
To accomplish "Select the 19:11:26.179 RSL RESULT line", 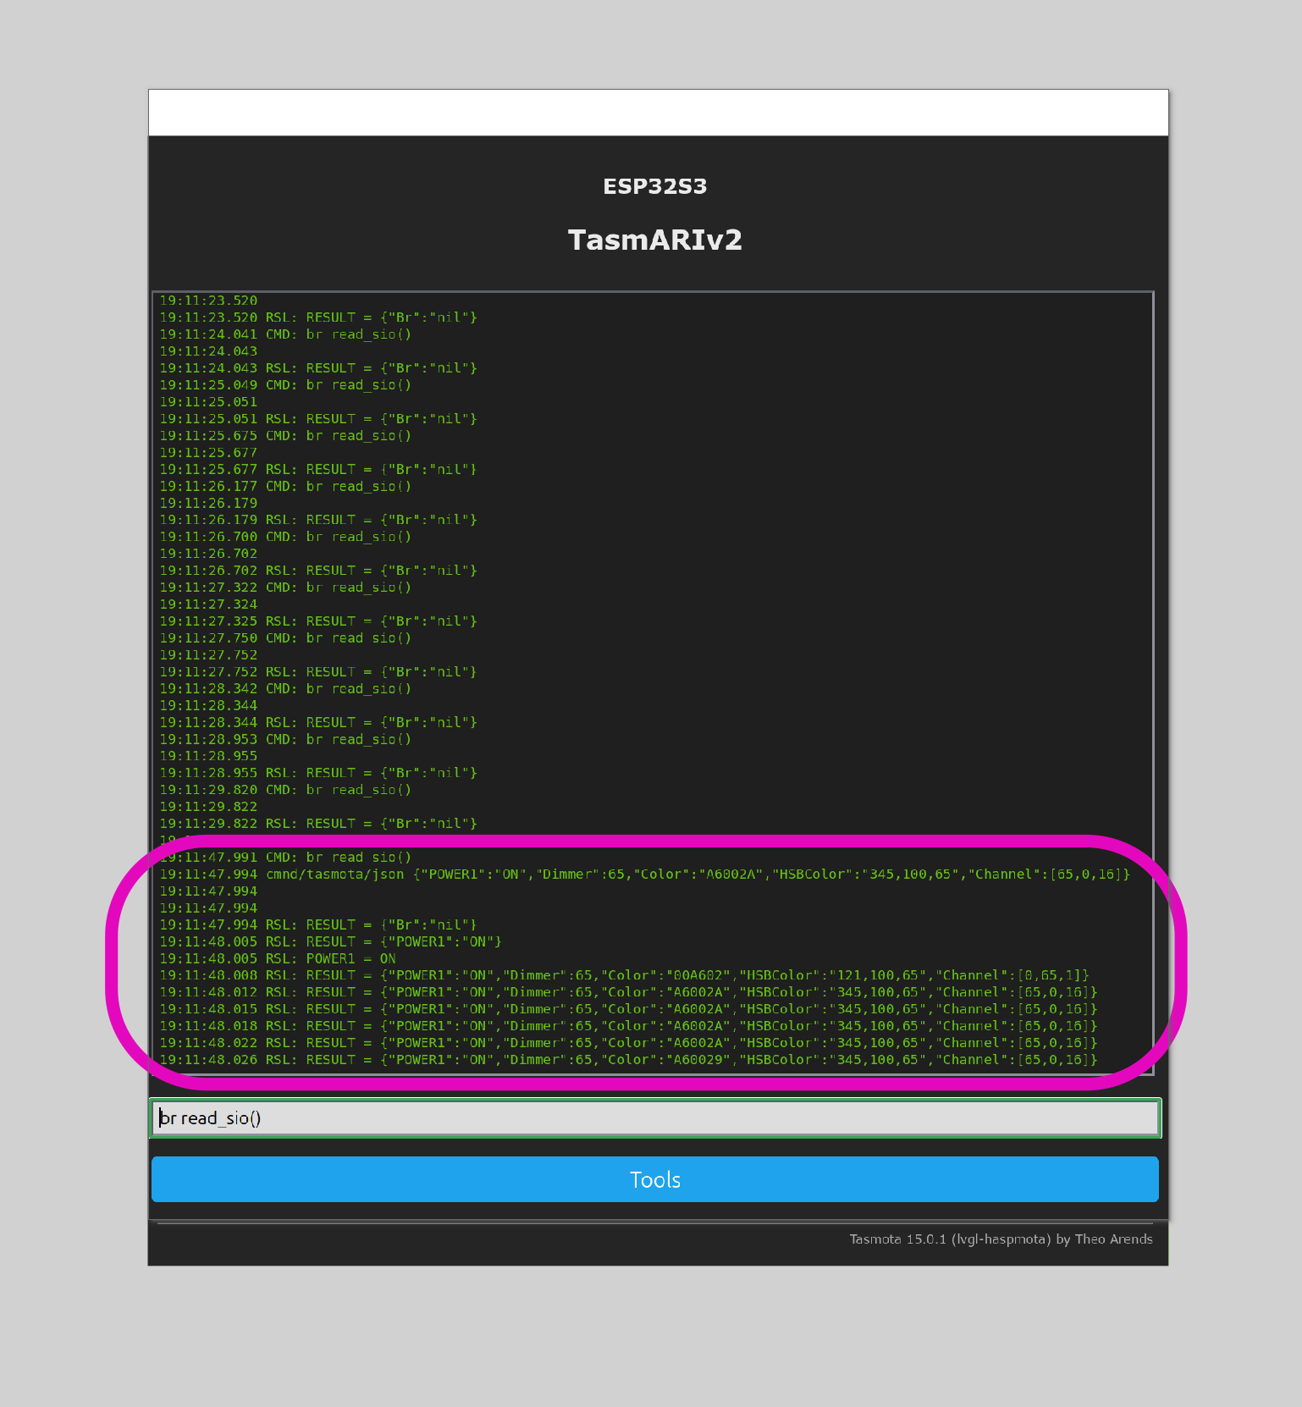I will click(318, 520).
